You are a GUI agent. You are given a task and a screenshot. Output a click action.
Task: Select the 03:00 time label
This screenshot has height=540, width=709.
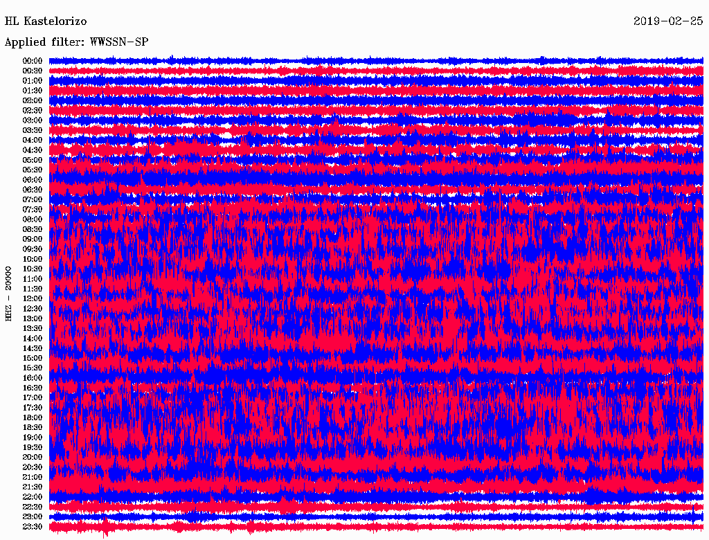point(33,120)
